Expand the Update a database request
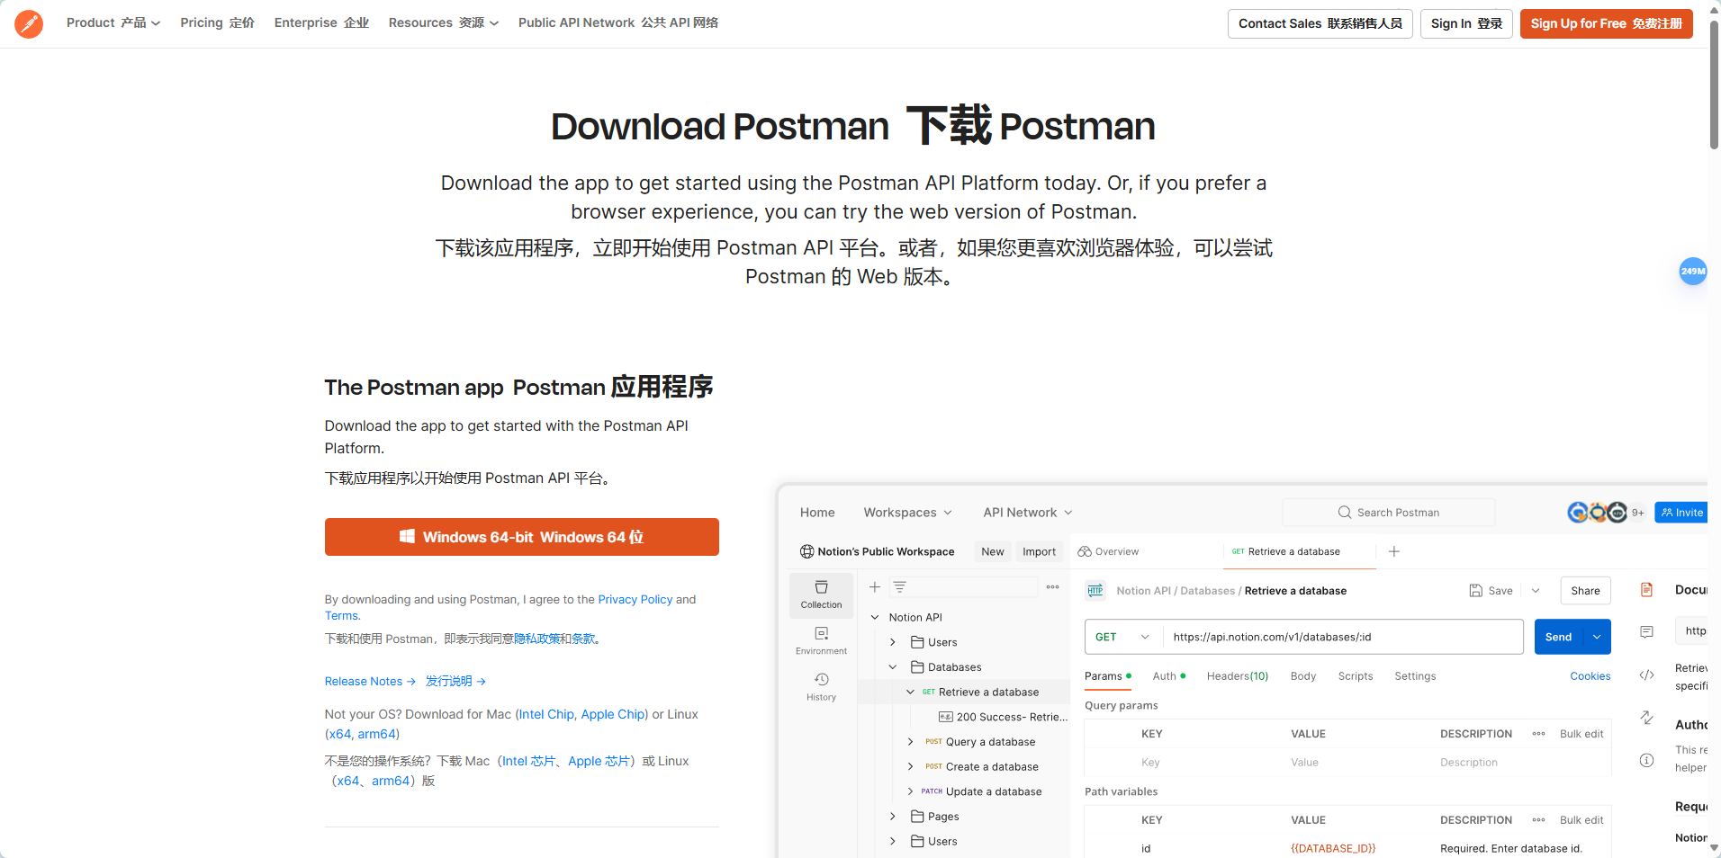 point(910,791)
